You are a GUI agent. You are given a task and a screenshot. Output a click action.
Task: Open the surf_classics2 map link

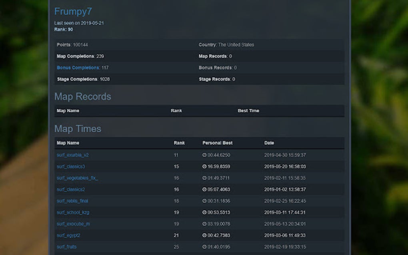coord(71,189)
